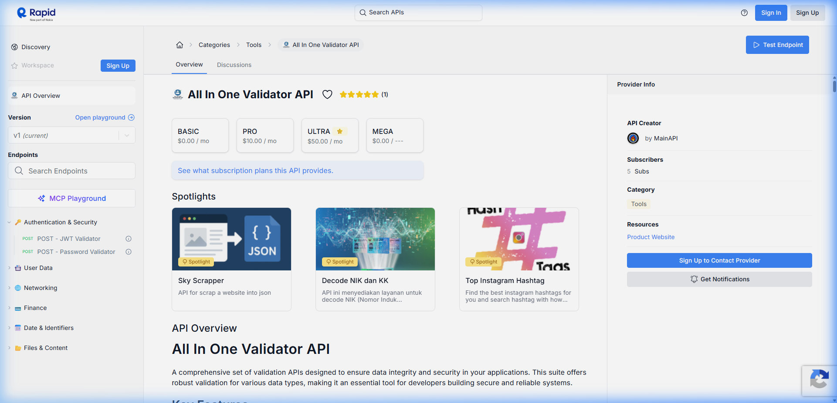Click the Finance card icon

coord(18,308)
